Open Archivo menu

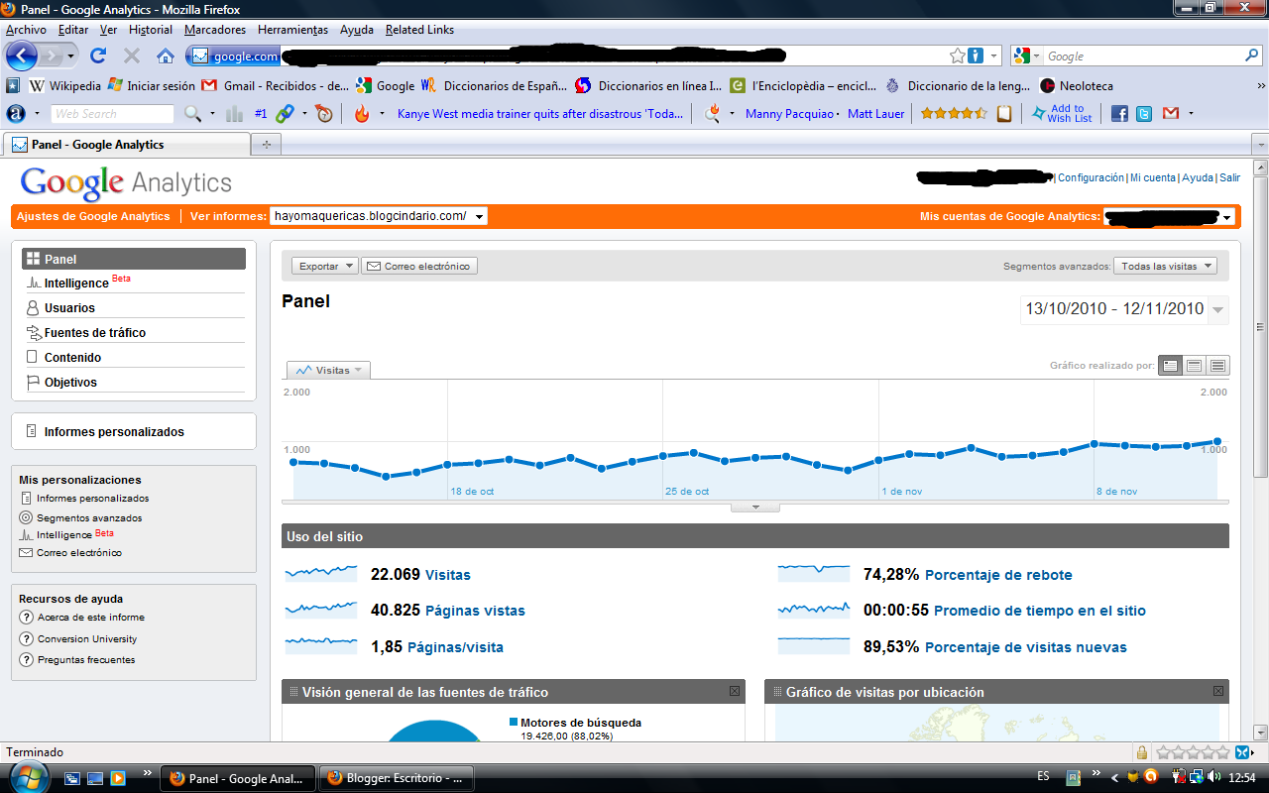click(x=26, y=30)
